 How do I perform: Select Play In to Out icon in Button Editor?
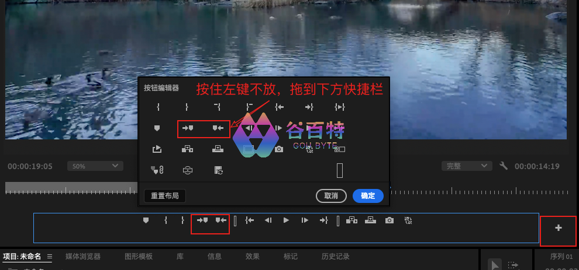[x=340, y=107]
